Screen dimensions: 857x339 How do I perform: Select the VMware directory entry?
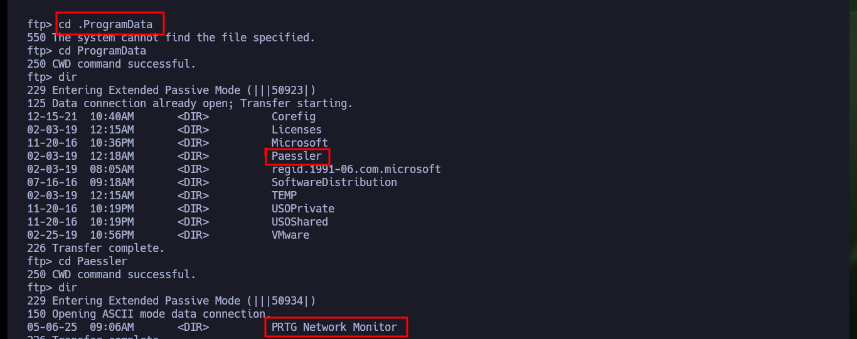(x=290, y=235)
